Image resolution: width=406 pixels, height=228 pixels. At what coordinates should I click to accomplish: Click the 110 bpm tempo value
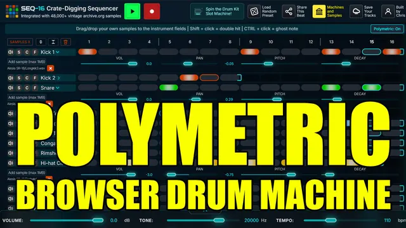pyautogui.click(x=388, y=220)
